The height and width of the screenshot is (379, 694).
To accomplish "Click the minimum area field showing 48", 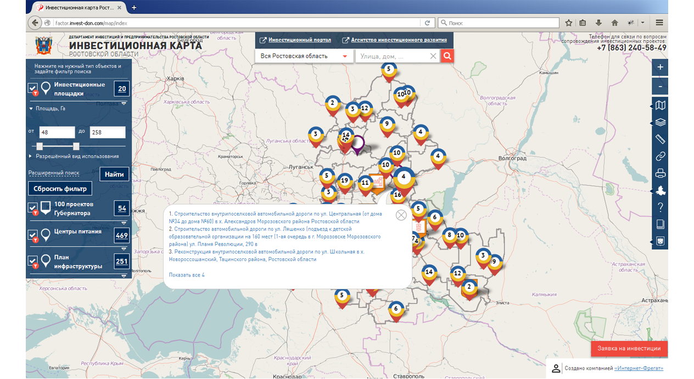I will [x=57, y=132].
